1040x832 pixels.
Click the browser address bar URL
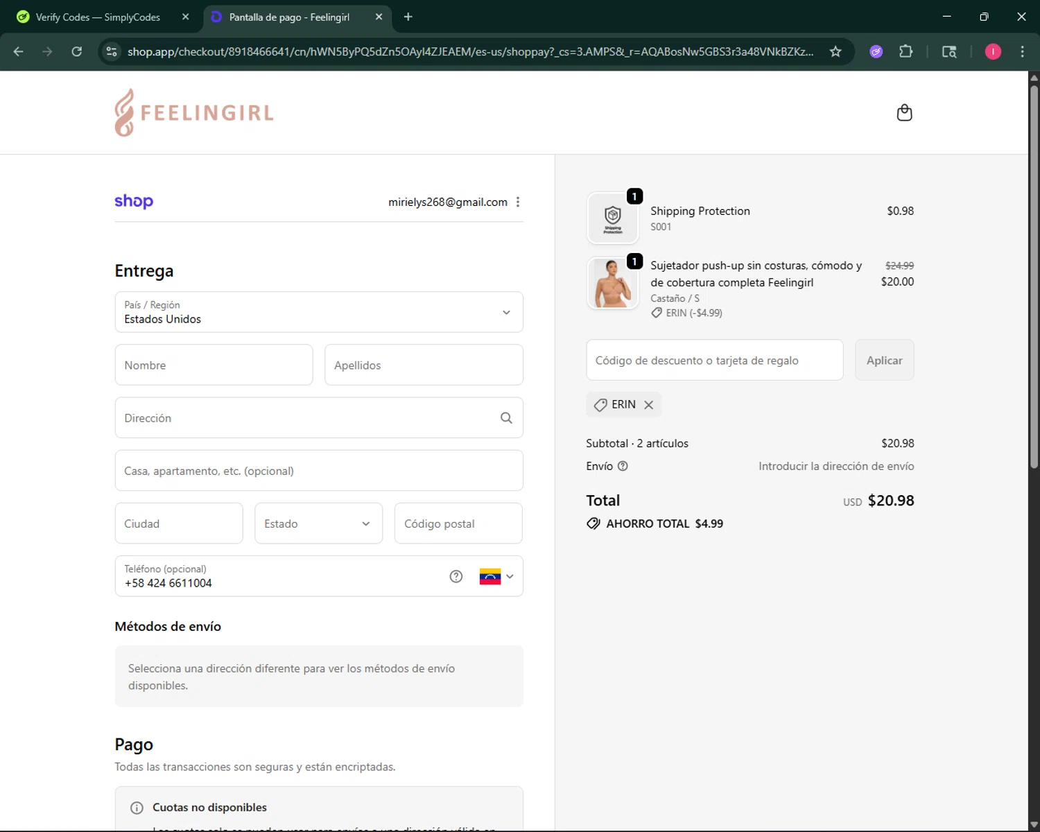[470, 51]
